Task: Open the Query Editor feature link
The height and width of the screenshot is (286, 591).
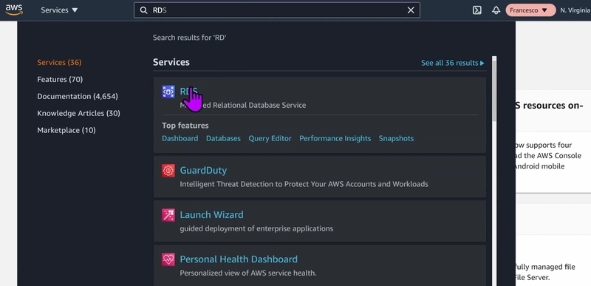Action: (270, 138)
